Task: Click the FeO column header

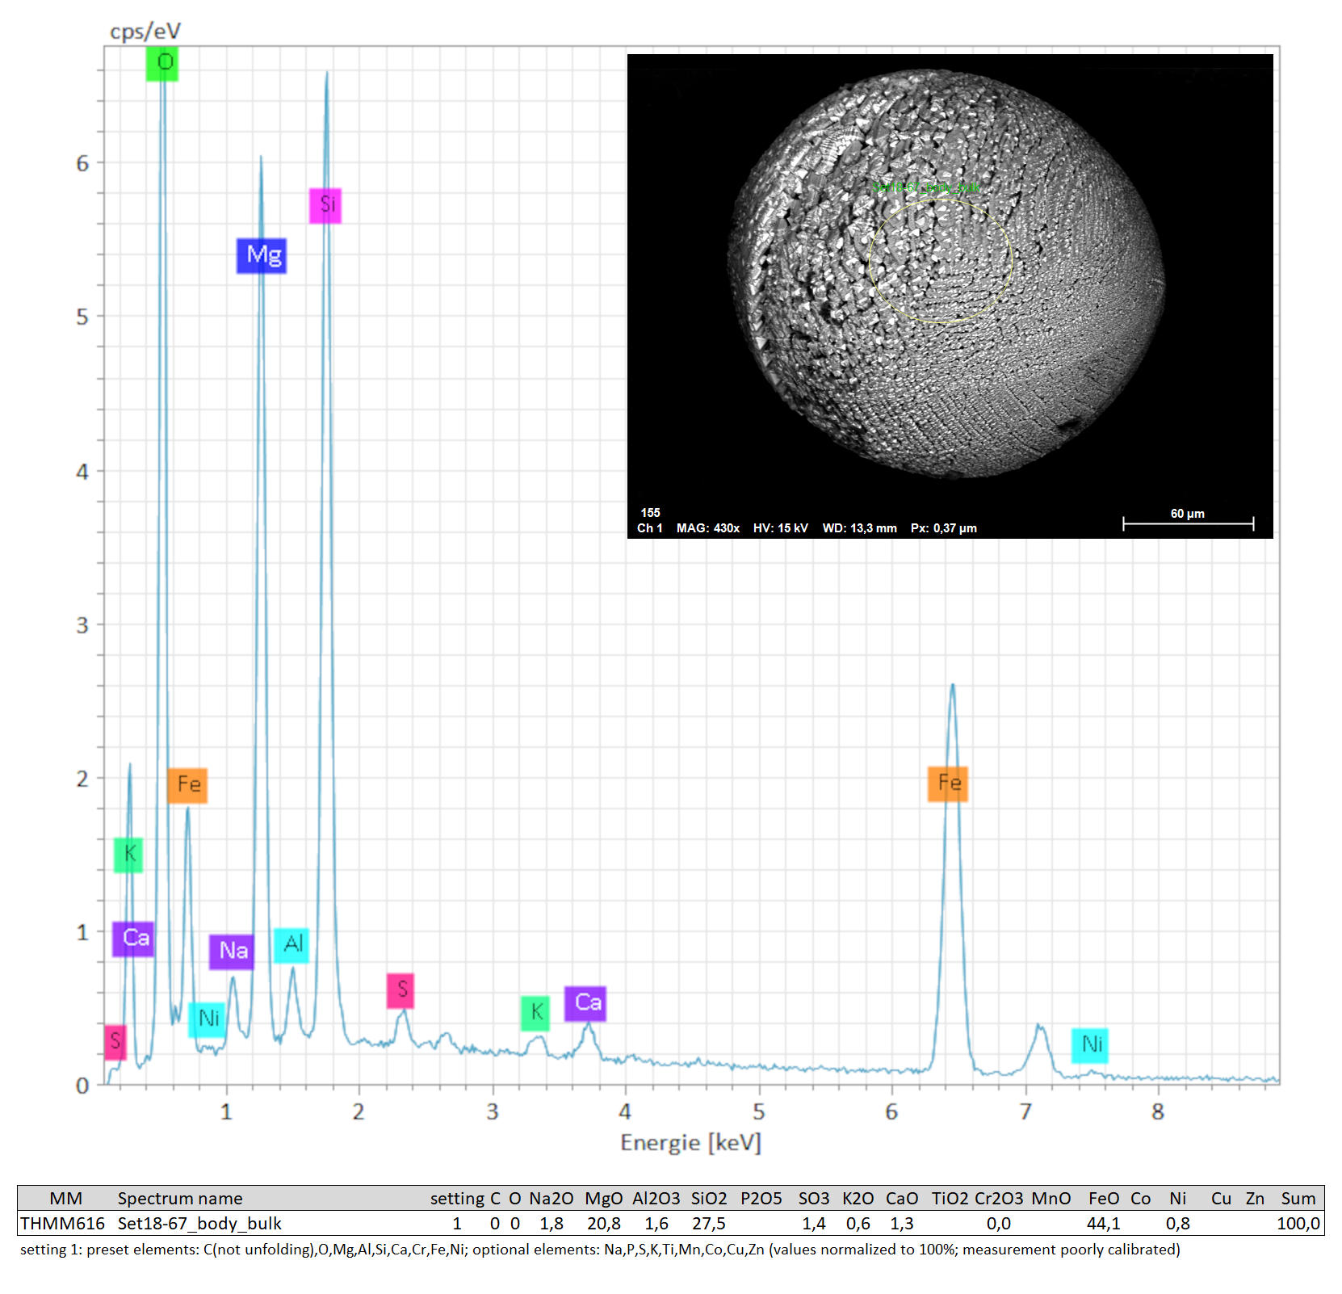Action: (1103, 1198)
